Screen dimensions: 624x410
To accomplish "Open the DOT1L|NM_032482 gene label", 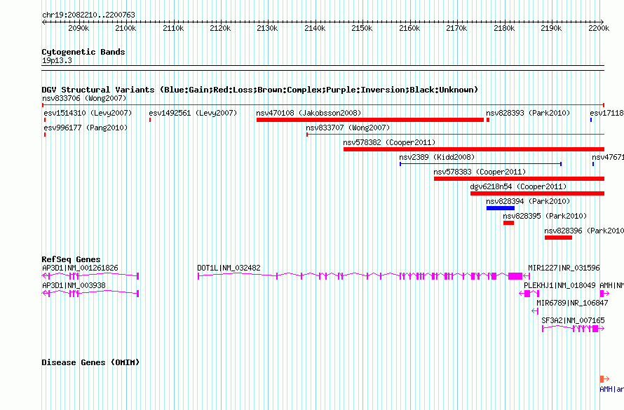I will pyautogui.click(x=229, y=268).
